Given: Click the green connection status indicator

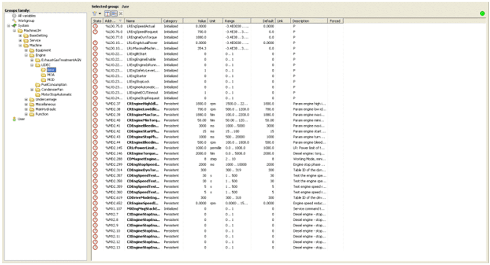Looking at the screenshot, I should tap(482, 14).
